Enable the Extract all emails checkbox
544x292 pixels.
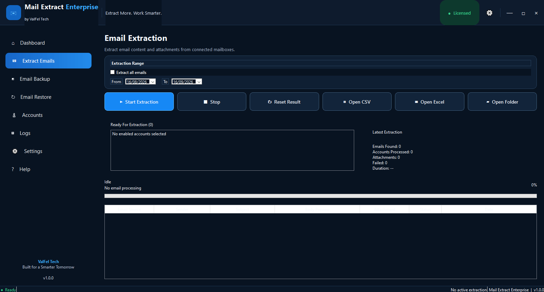coord(113,72)
